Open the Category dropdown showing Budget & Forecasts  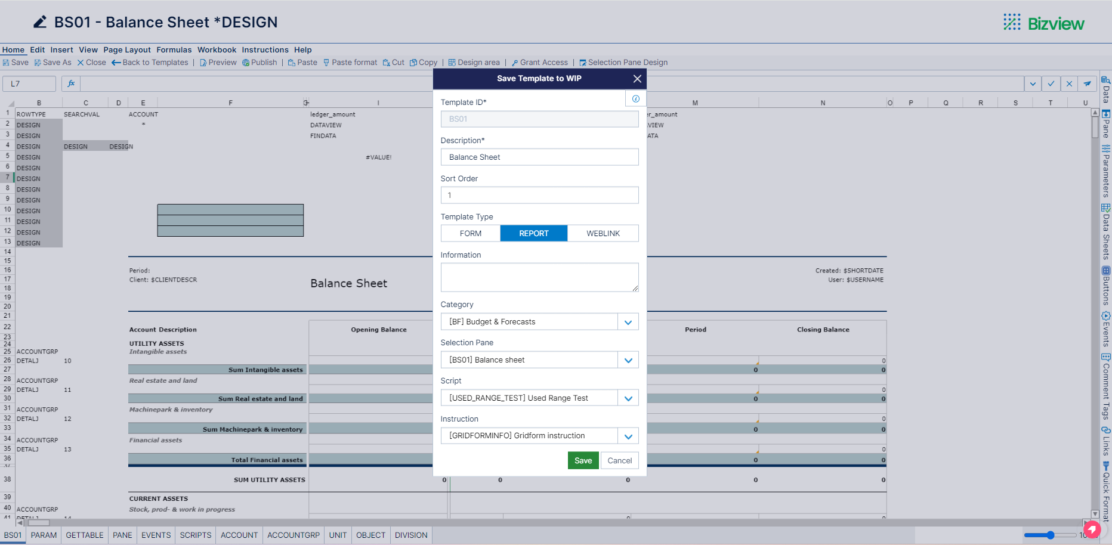(628, 321)
